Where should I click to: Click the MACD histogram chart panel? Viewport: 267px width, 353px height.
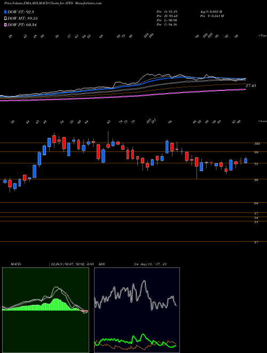tap(45, 310)
